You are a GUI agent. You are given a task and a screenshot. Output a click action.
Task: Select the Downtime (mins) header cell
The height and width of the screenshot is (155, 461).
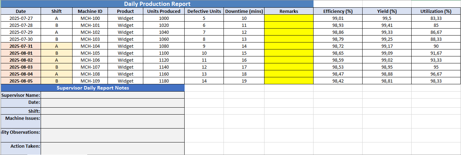click(244, 11)
